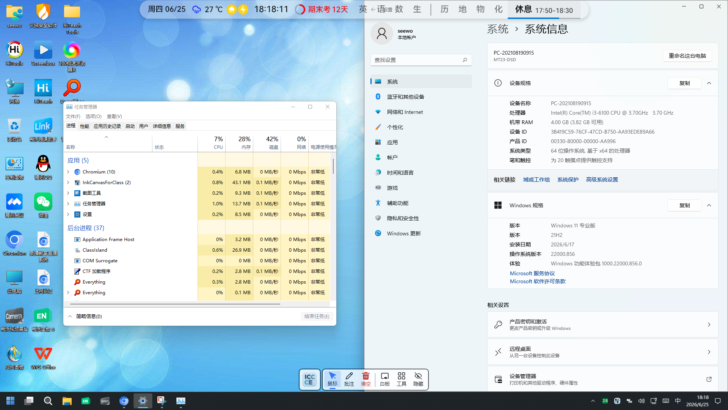Image resolution: width=728 pixels, height=410 pixels.
Task: Click the 查找设置 search field
Action: [x=421, y=60]
